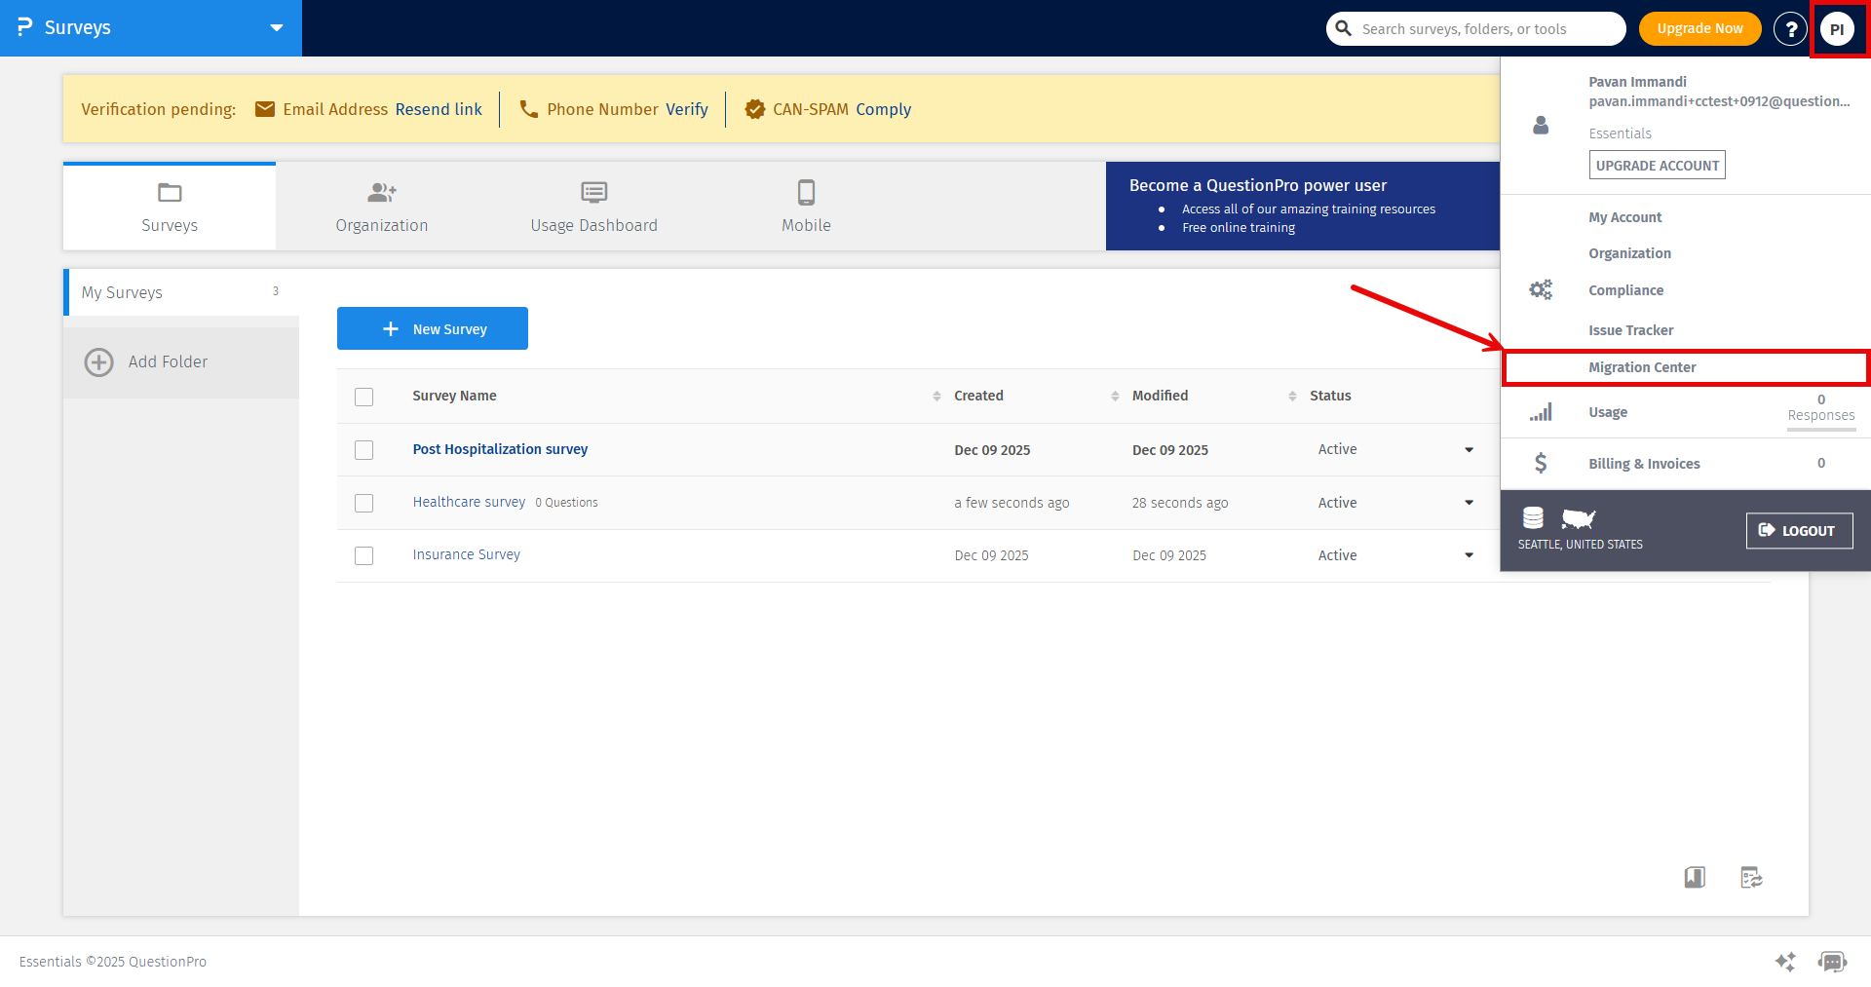Open the Usage Dashboard icon tab
The image size is (1871, 987).
coord(593,193)
